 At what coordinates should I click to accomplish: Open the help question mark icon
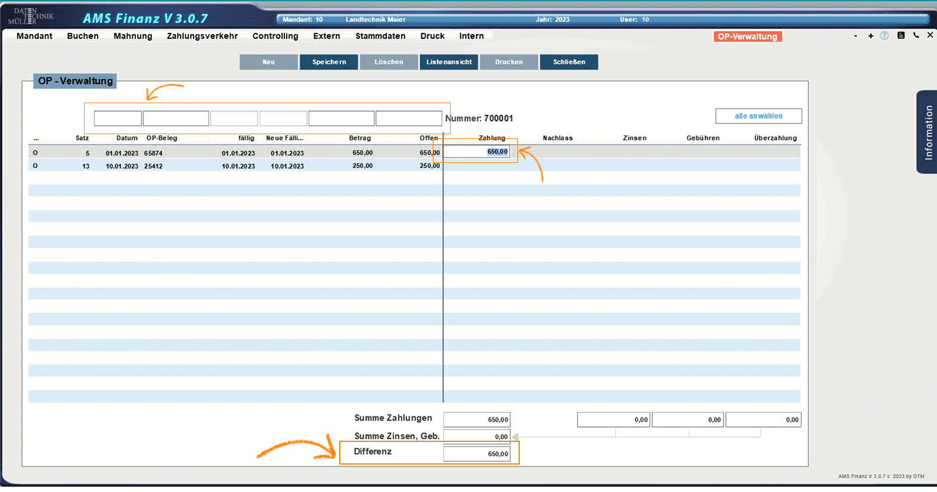tap(885, 36)
